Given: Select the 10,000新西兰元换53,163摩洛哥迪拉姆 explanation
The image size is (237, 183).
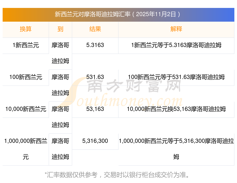Looking at the screenshot, I should point(176,109).
